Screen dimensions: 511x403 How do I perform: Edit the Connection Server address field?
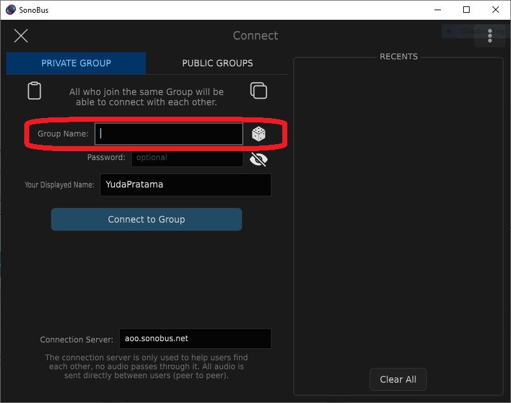195,339
